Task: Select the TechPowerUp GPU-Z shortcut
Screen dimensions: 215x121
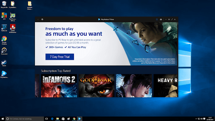Action: click(x=13, y=17)
